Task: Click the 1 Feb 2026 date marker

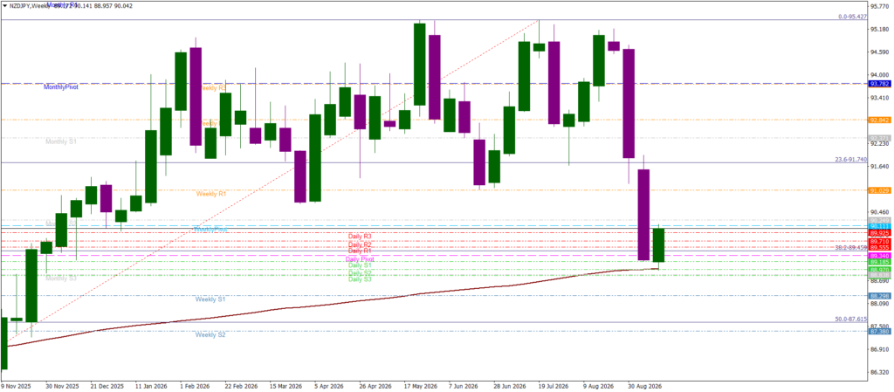Action: tap(194, 386)
